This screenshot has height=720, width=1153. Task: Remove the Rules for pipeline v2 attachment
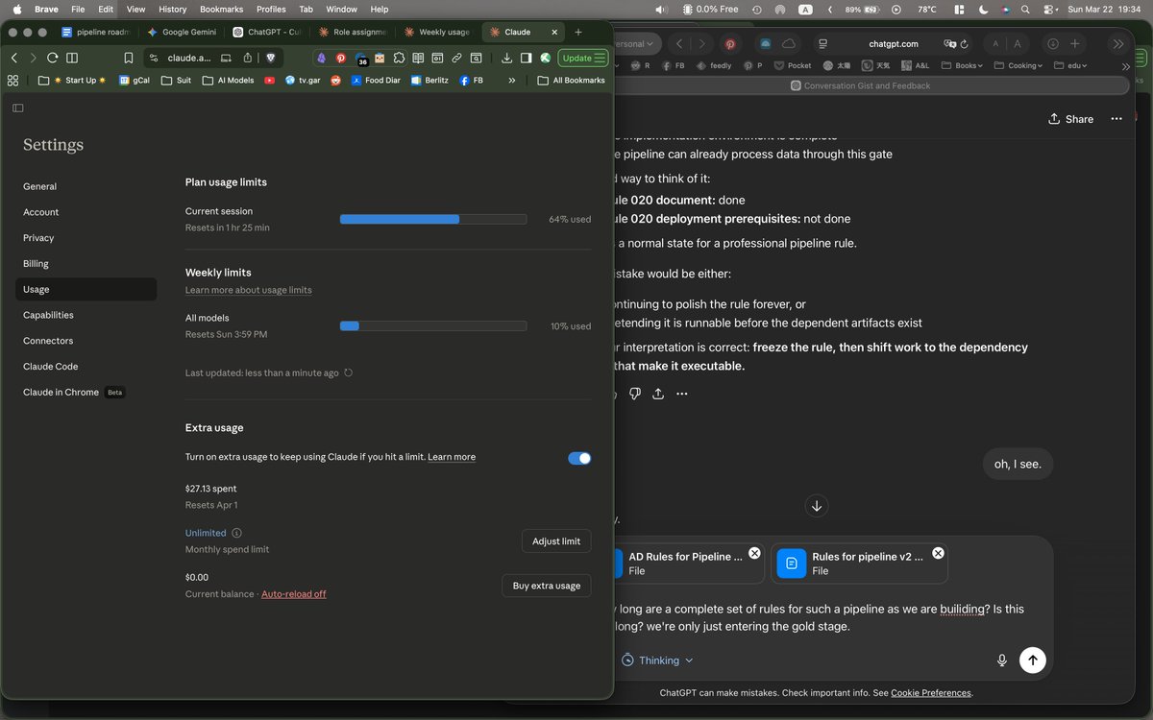938,553
